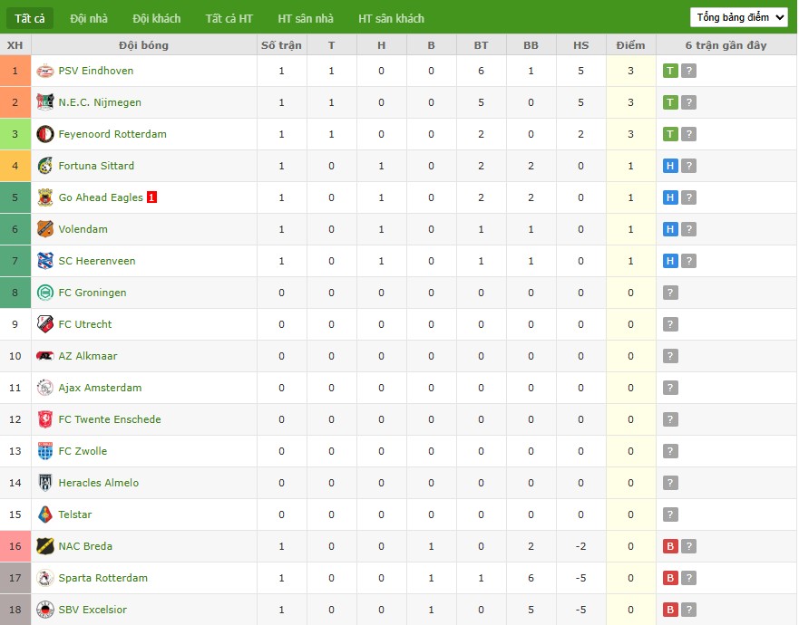Click the PSV Eindhoven club crest

(45, 71)
